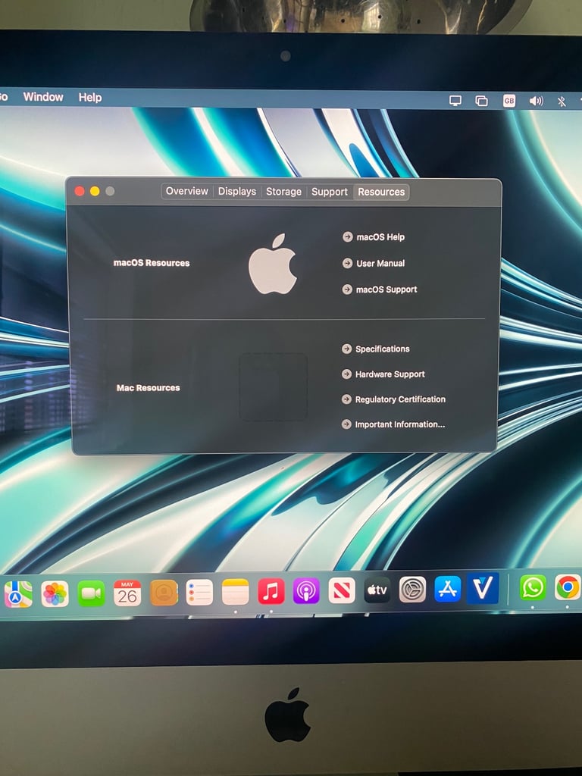This screenshot has width=582, height=776.
Task: Open Podcasts from the Dock
Action: click(x=306, y=590)
